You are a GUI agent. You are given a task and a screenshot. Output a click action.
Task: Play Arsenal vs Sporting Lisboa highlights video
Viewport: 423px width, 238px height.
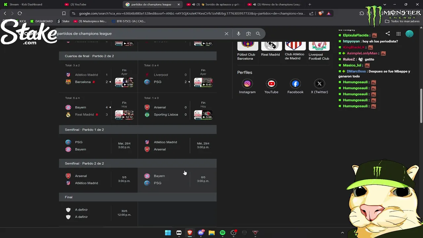point(203,115)
